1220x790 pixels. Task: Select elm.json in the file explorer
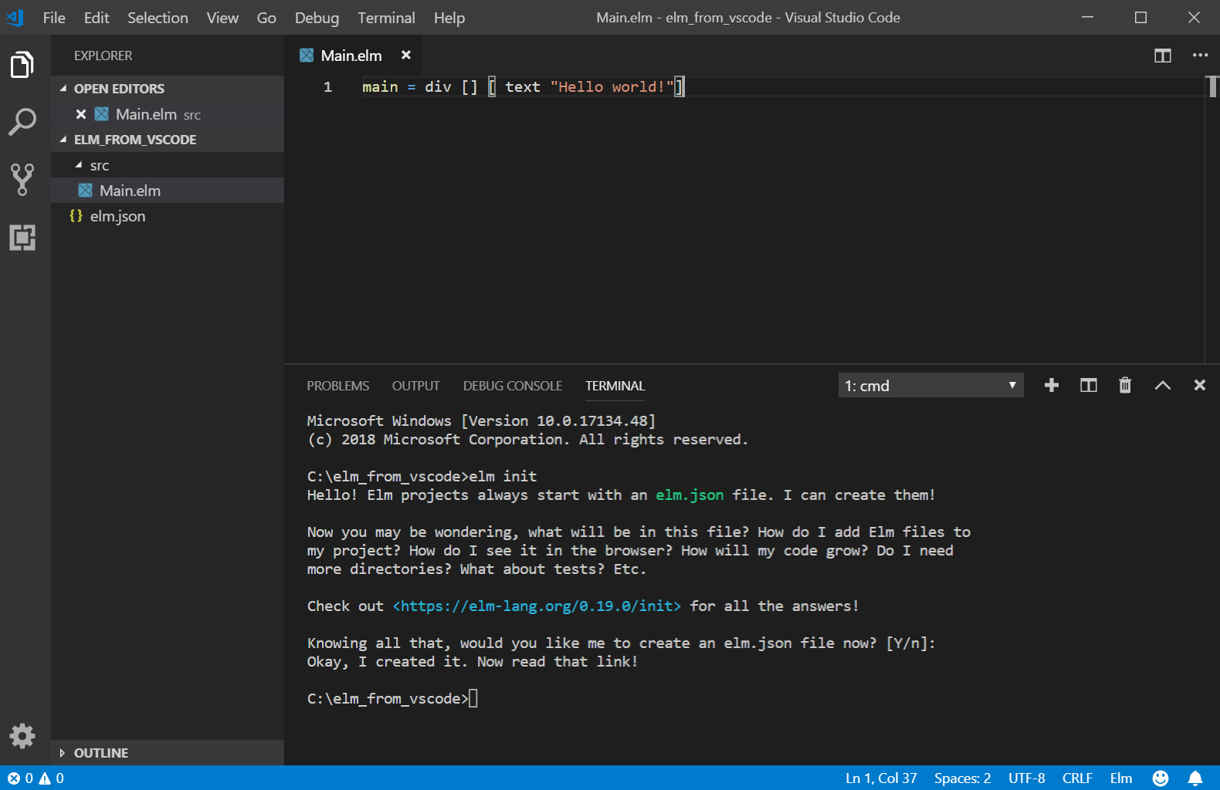(x=117, y=216)
